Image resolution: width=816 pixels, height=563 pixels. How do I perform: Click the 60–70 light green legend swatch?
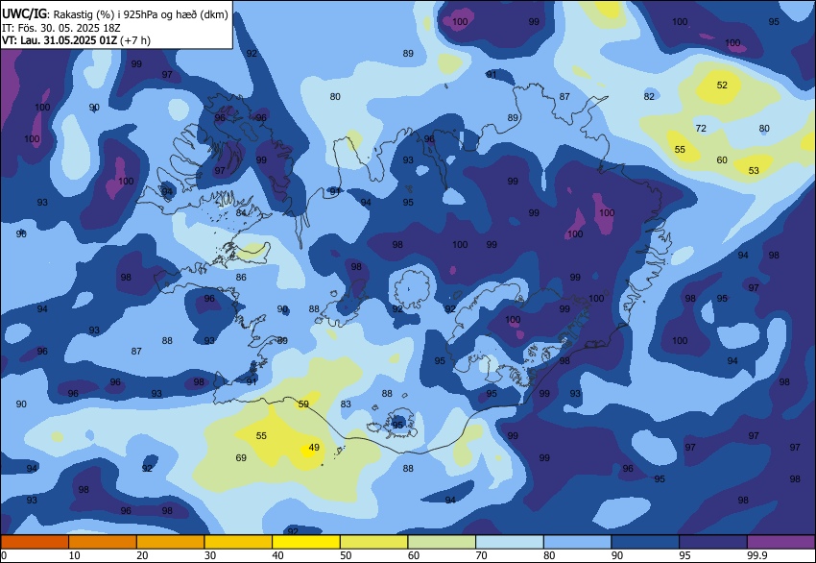click(x=442, y=542)
